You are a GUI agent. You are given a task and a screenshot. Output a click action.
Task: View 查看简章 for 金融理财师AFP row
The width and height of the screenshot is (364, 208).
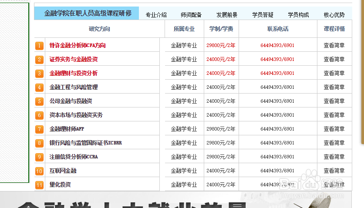(334, 129)
